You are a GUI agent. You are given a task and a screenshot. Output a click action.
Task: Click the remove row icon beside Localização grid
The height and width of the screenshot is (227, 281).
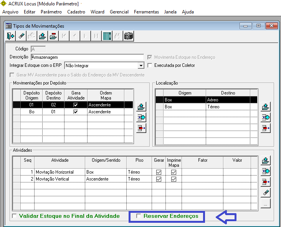click(x=266, y=128)
